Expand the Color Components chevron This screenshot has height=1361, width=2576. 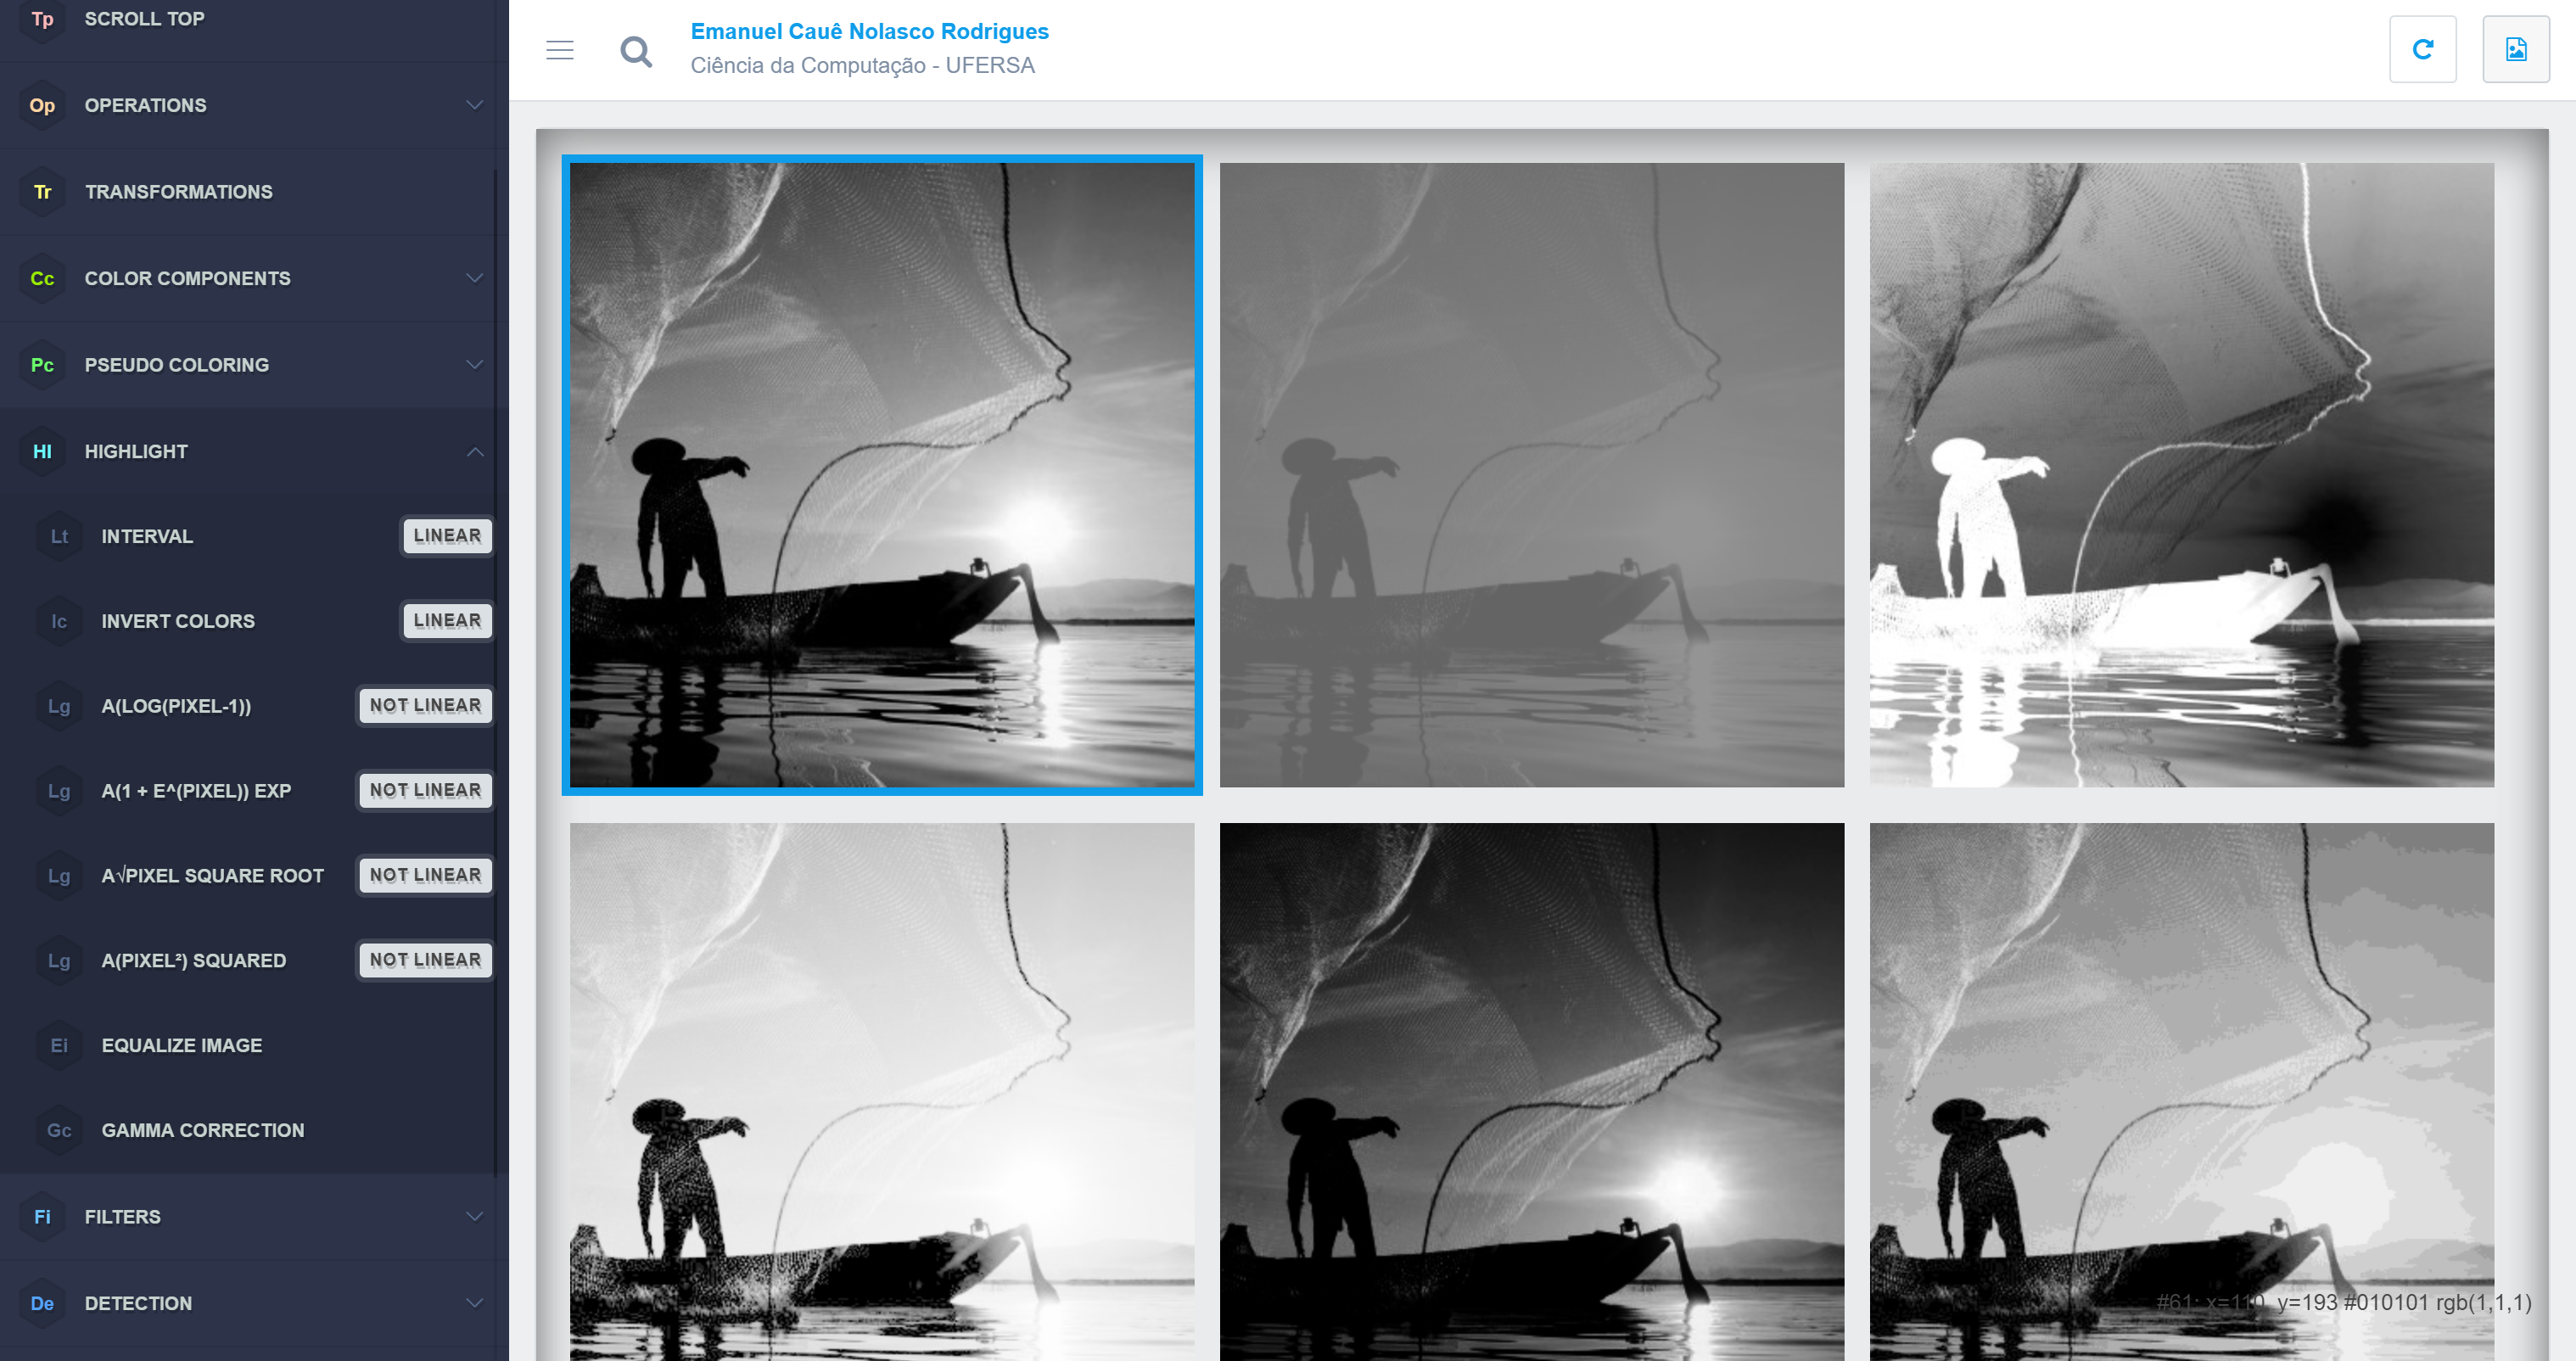[475, 278]
